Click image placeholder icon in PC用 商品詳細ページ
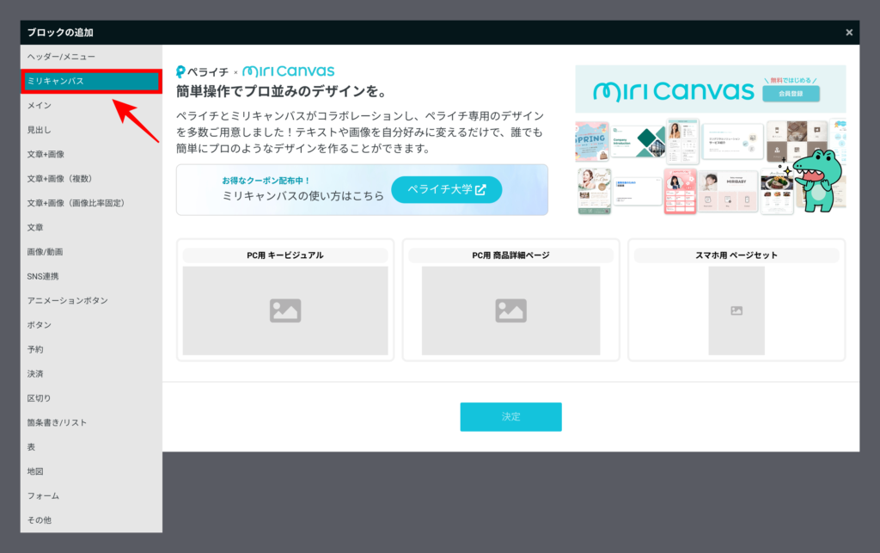Viewport: 880px width, 553px height. 510,310
